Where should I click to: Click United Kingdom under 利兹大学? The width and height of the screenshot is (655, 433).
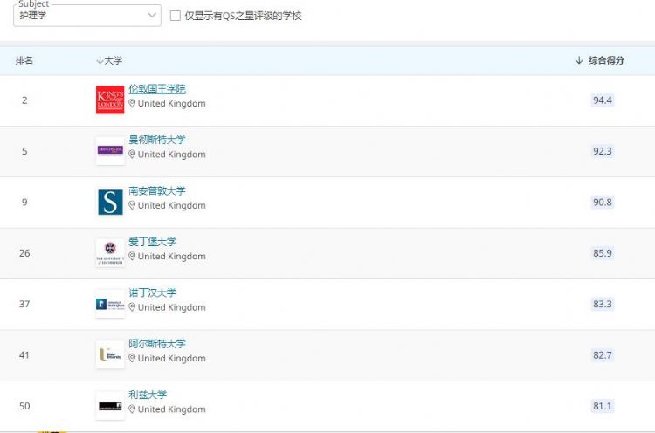(x=172, y=409)
